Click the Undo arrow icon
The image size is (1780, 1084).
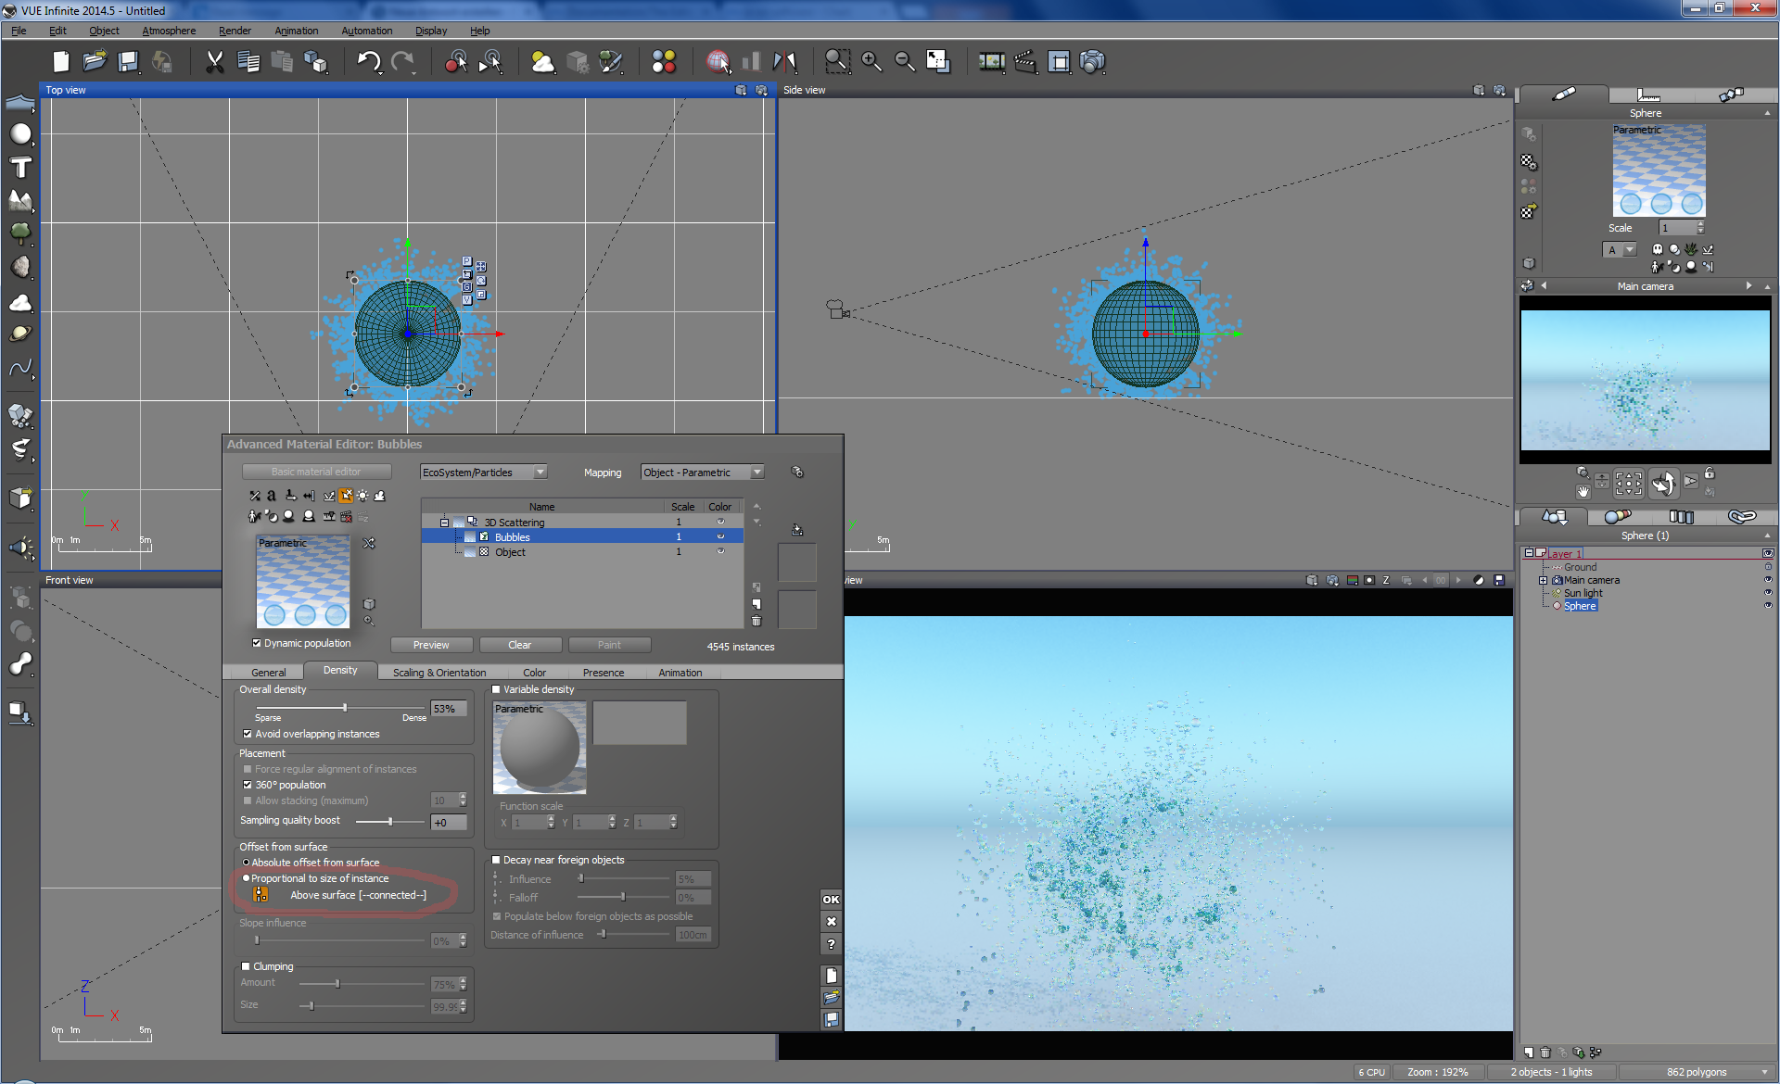pos(368,62)
